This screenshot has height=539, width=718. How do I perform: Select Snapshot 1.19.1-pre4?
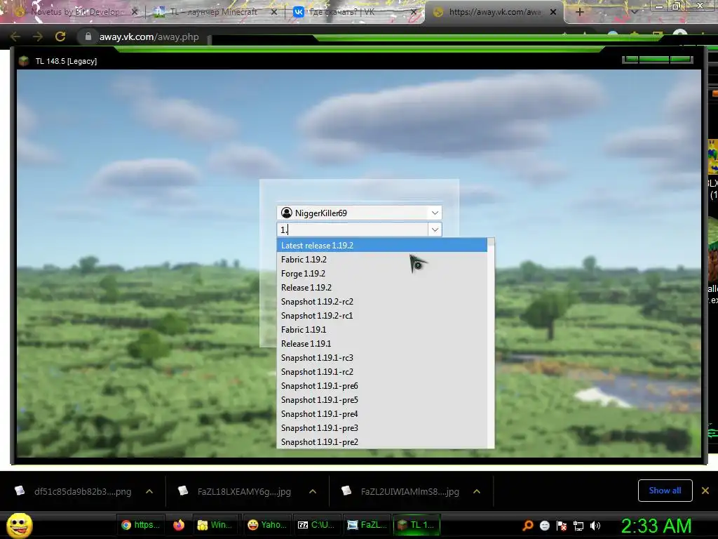(x=382, y=414)
